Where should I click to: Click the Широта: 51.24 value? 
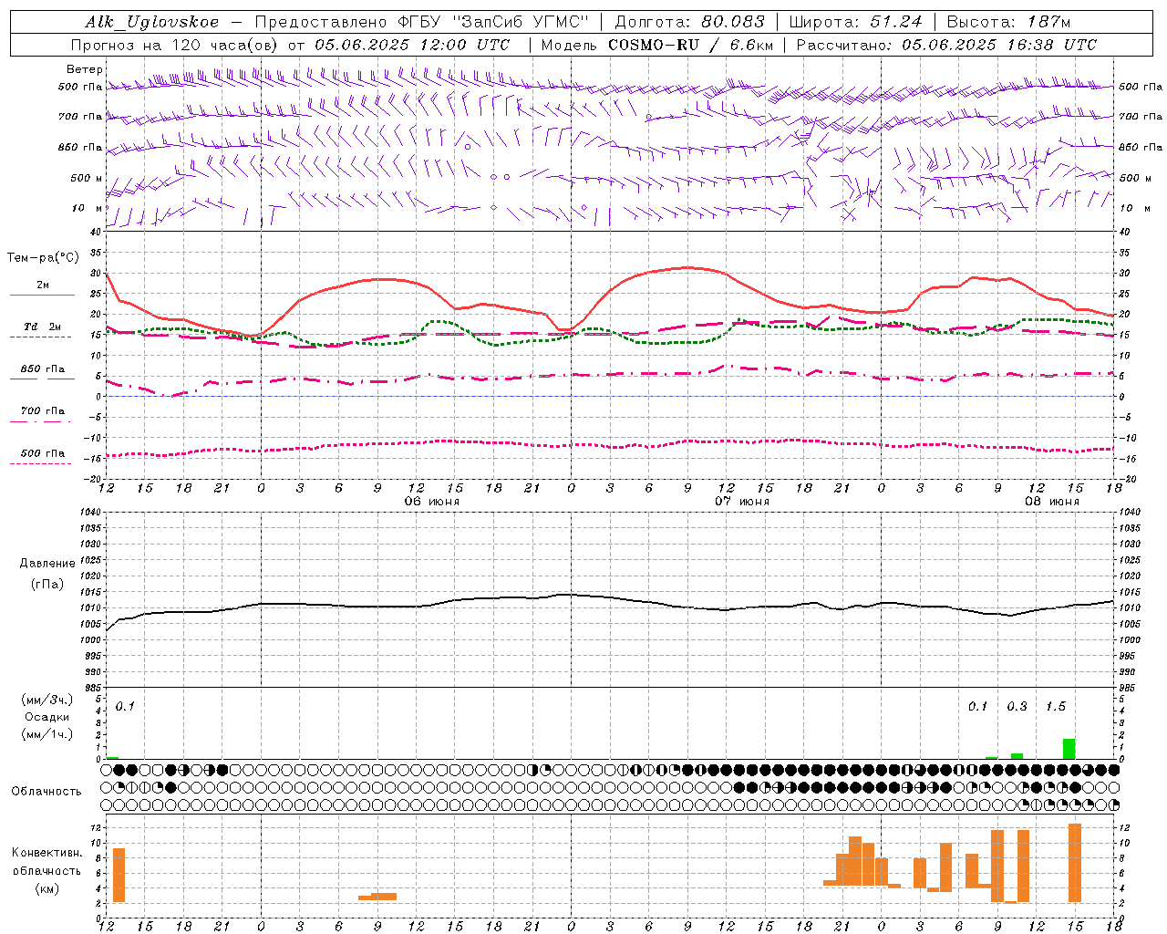click(x=855, y=22)
